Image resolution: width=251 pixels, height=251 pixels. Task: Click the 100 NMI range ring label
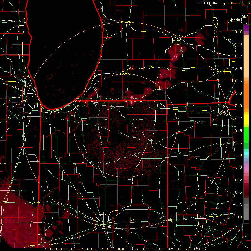click(x=125, y=22)
